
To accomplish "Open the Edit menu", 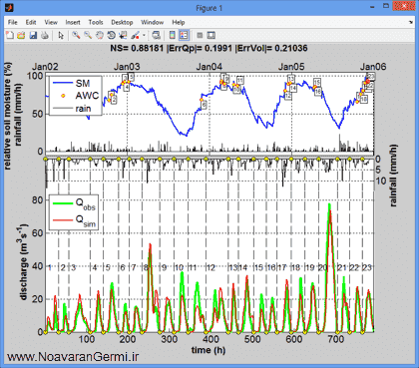I will coord(31,22).
